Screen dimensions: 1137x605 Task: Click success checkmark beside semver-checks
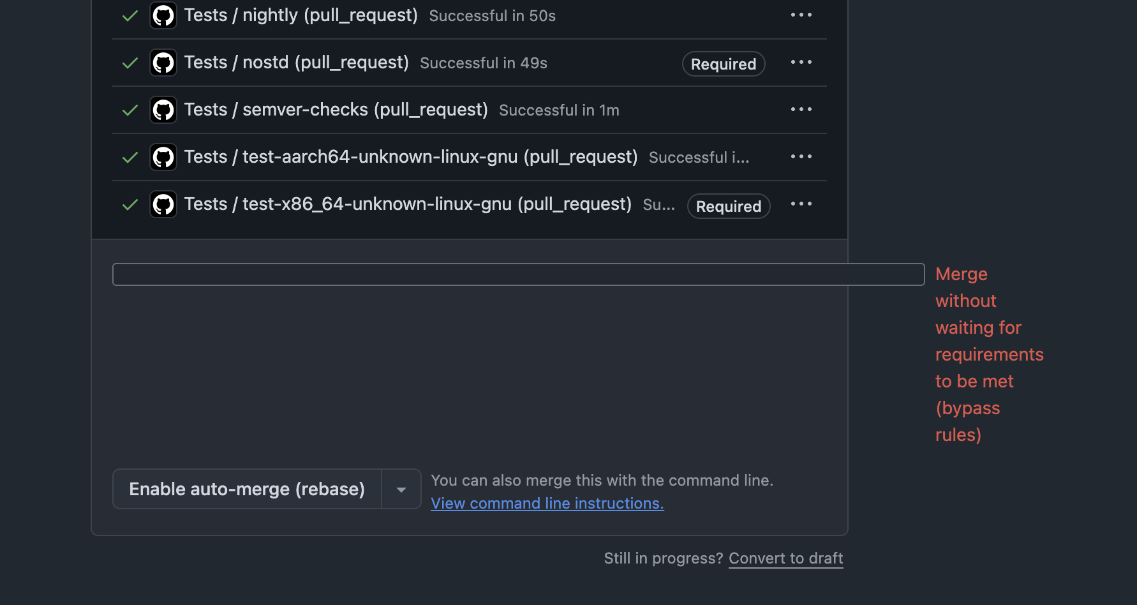130,110
